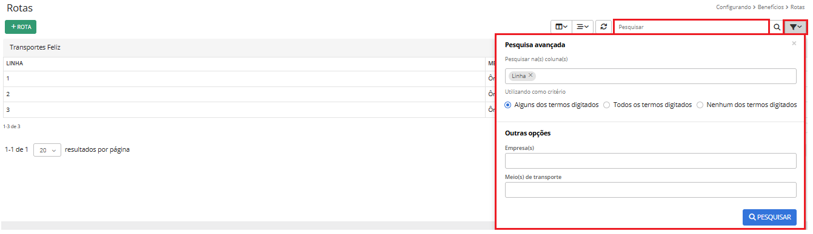Screen dimensions: 813x234
Task: Click the Transportes Feliz group header
Action: (x=35, y=47)
